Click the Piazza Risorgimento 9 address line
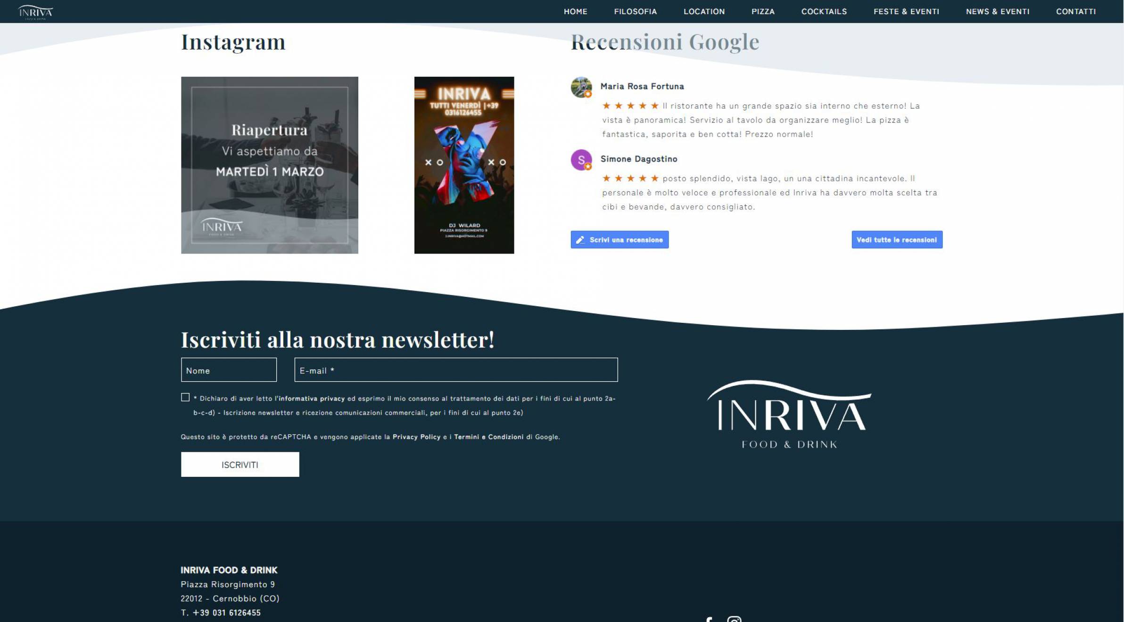The image size is (1124, 622). (228, 584)
